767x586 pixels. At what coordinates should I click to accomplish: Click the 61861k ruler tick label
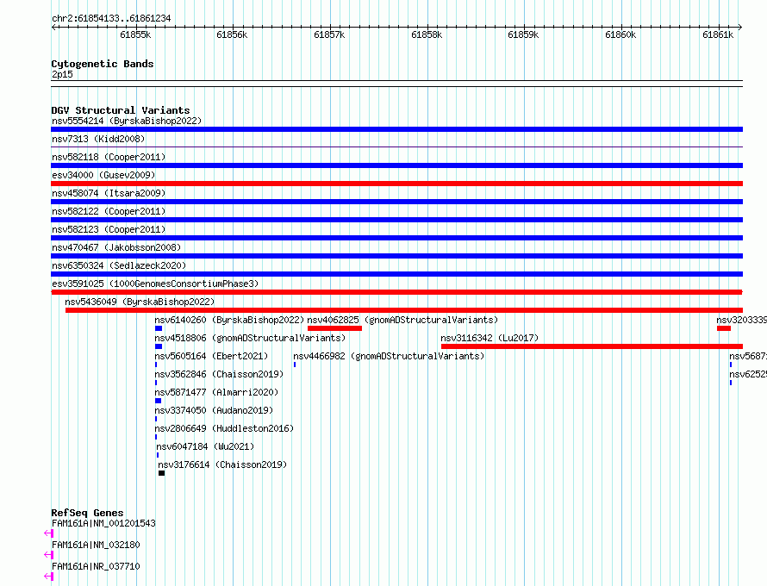(x=718, y=34)
